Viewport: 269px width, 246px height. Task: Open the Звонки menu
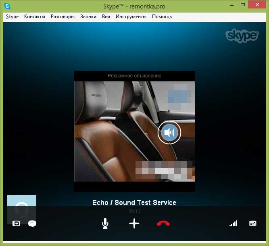pos(88,17)
